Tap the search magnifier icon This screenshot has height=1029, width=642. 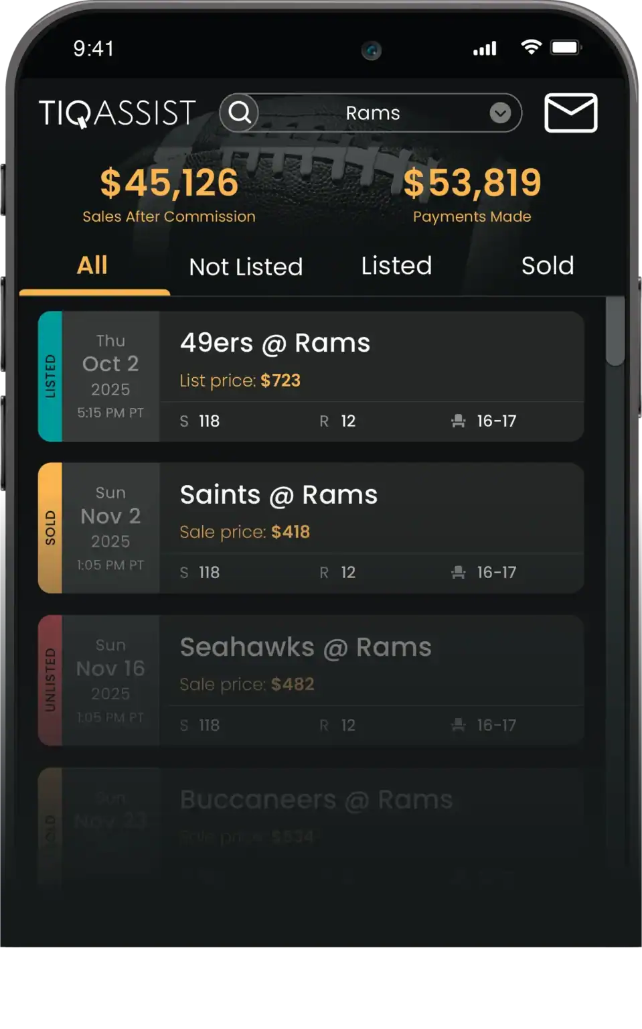(240, 113)
